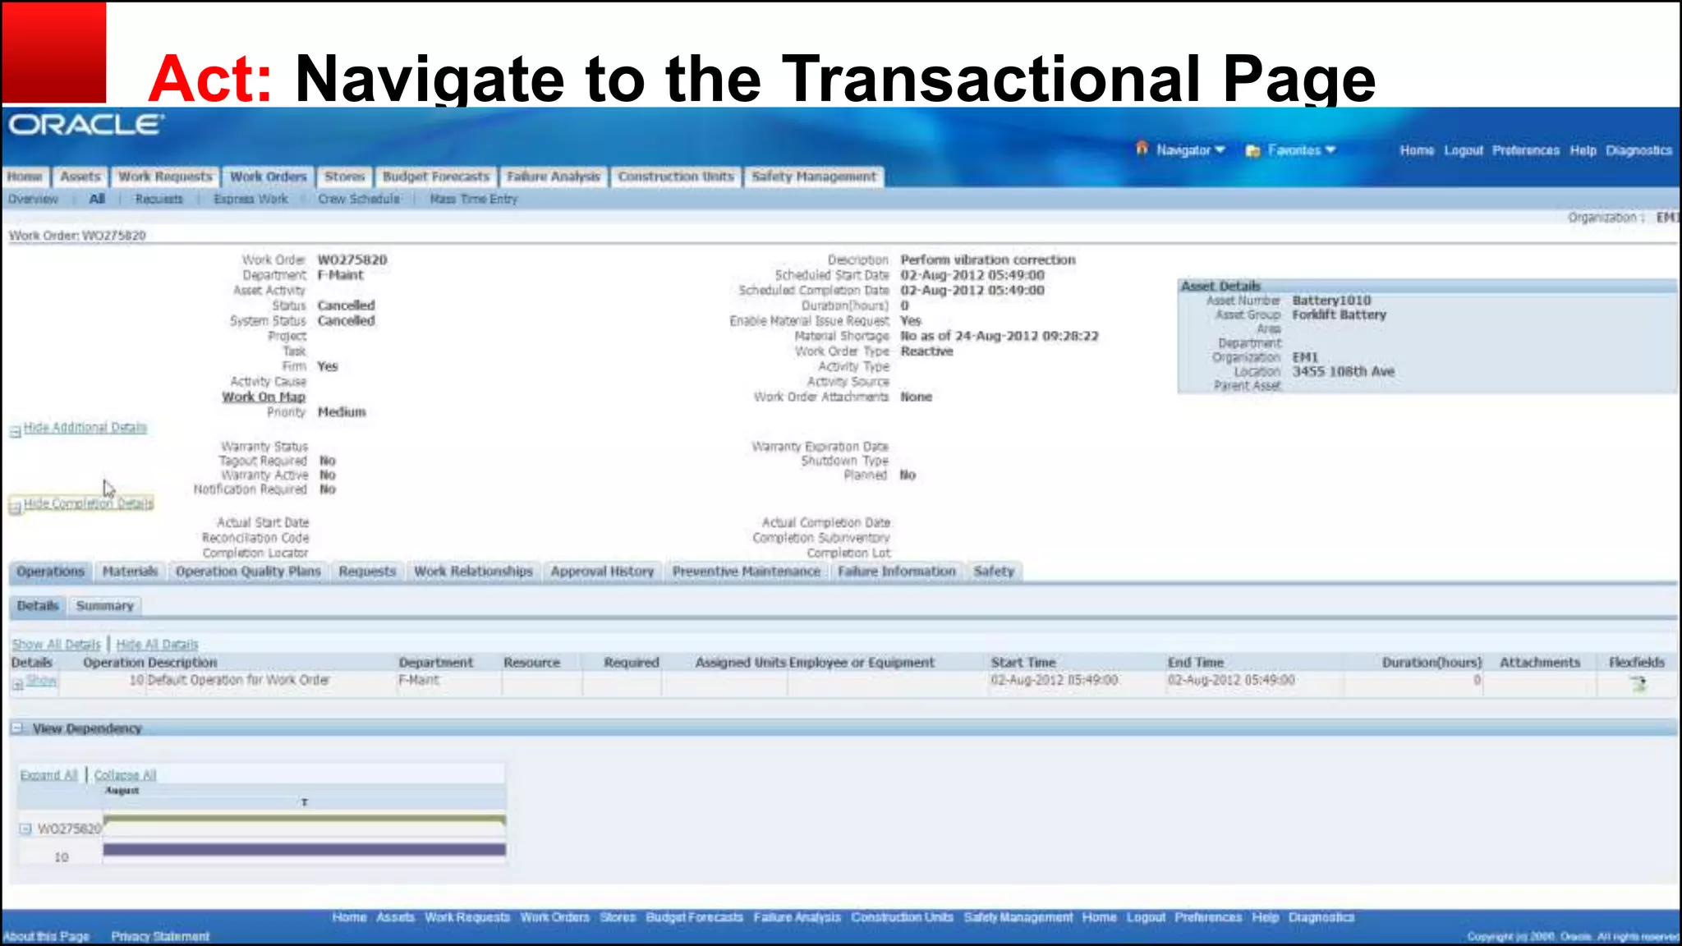Image resolution: width=1682 pixels, height=946 pixels.
Task: Open the Budget Forecasts tab
Action: (x=436, y=177)
